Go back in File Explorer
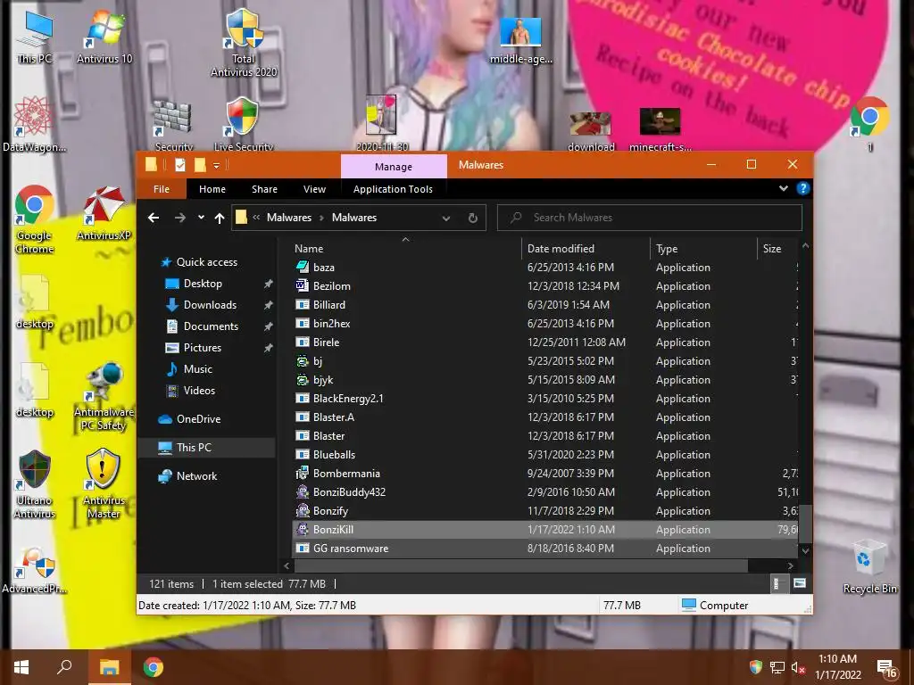This screenshot has width=914, height=685. [154, 218]
